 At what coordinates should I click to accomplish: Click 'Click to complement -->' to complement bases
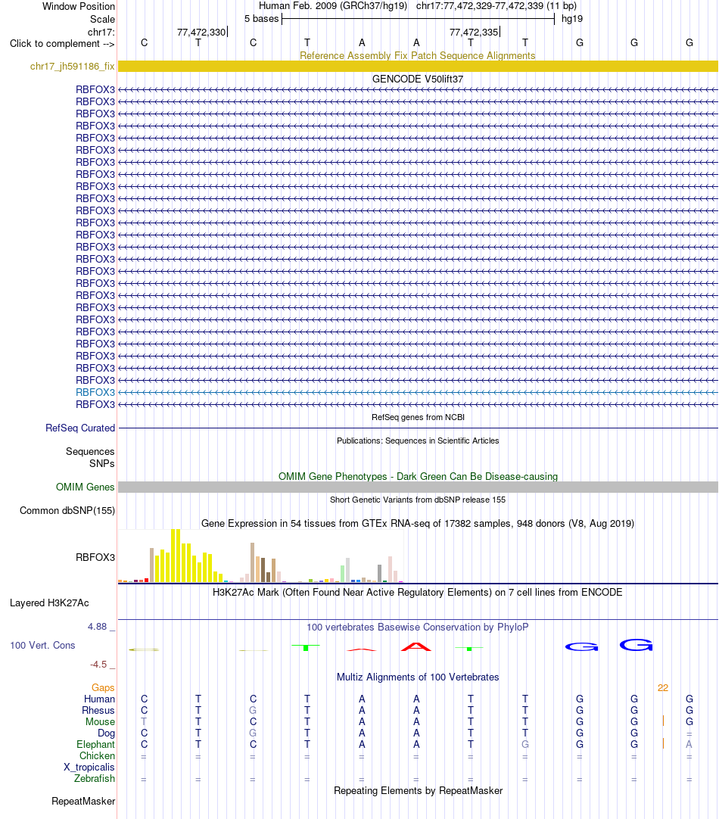62,43
